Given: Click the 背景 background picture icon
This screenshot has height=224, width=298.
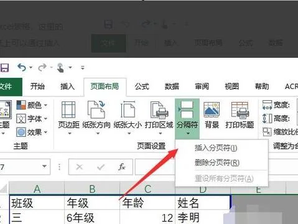Looking at the screenshot, I should point(212,110).
